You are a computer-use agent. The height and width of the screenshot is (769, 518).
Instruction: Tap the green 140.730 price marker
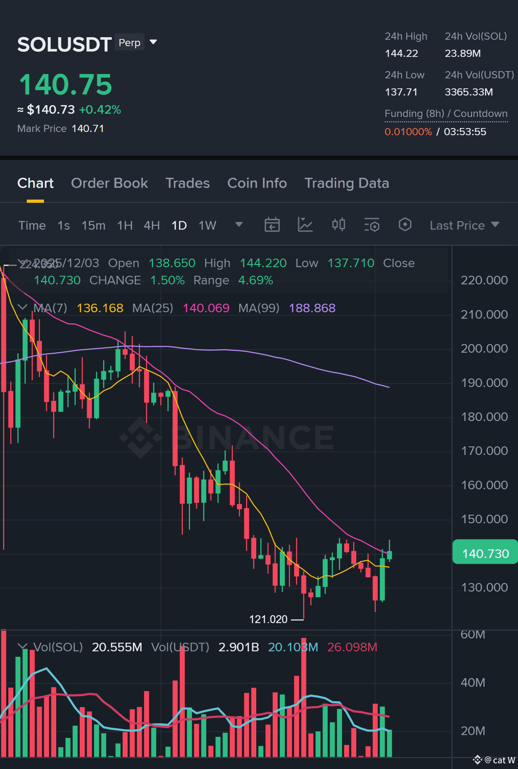pyautogui.click(x=485, y=553)
